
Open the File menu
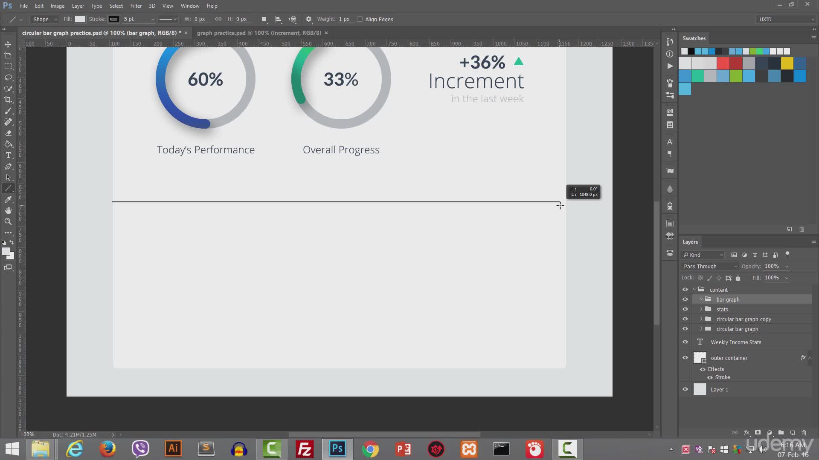pyautogui.click(x=24, y=6)
